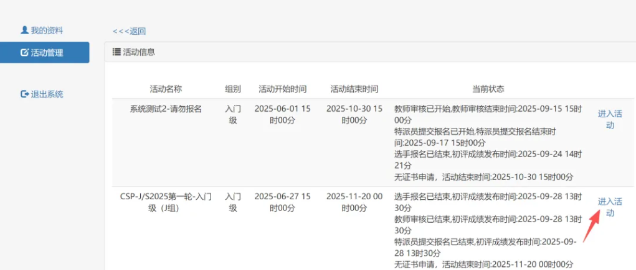Click the 活动开始时间 column header

coord(282,89)
